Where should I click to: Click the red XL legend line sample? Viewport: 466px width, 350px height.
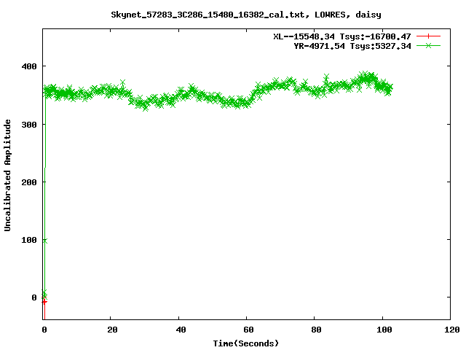428,36
